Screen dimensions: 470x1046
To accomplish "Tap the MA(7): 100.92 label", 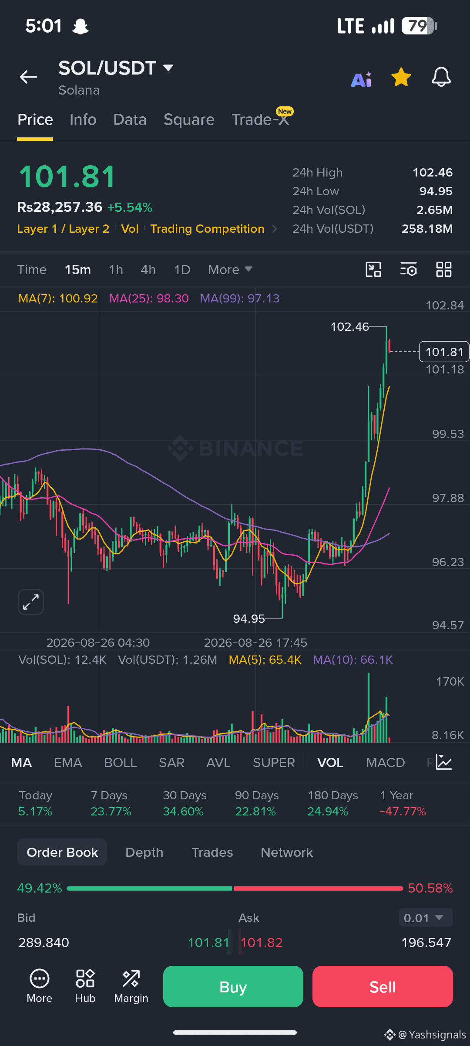I will 58,299.
